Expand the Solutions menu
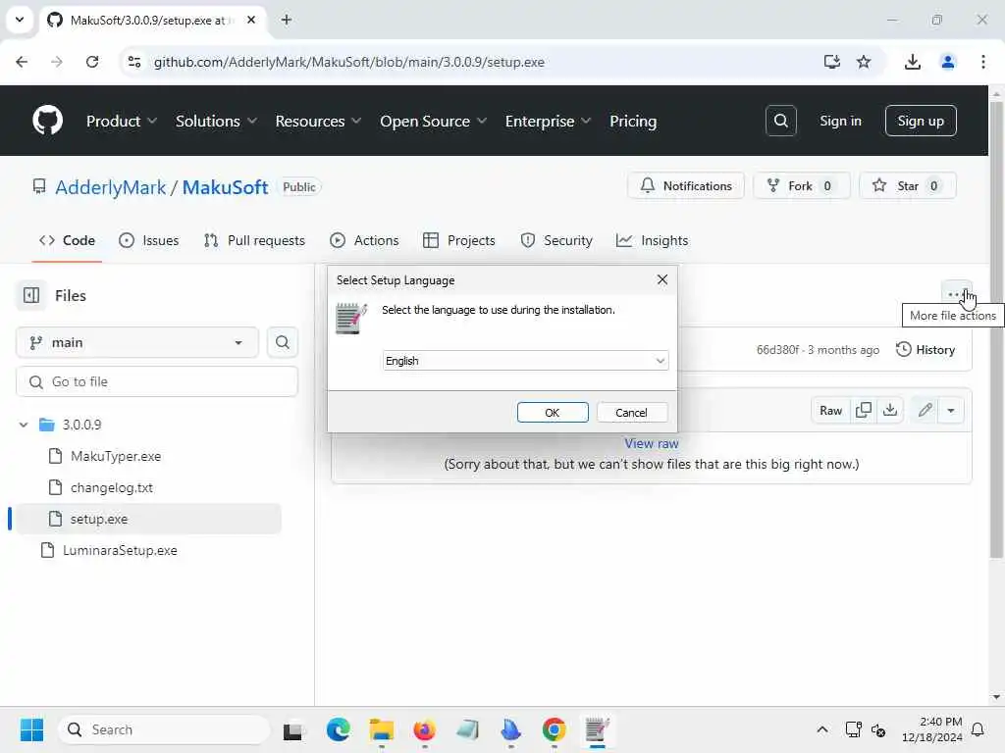This screenshot has height=753, width=1005. [216, 121]
